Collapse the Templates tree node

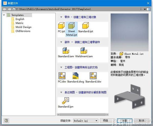4,15
